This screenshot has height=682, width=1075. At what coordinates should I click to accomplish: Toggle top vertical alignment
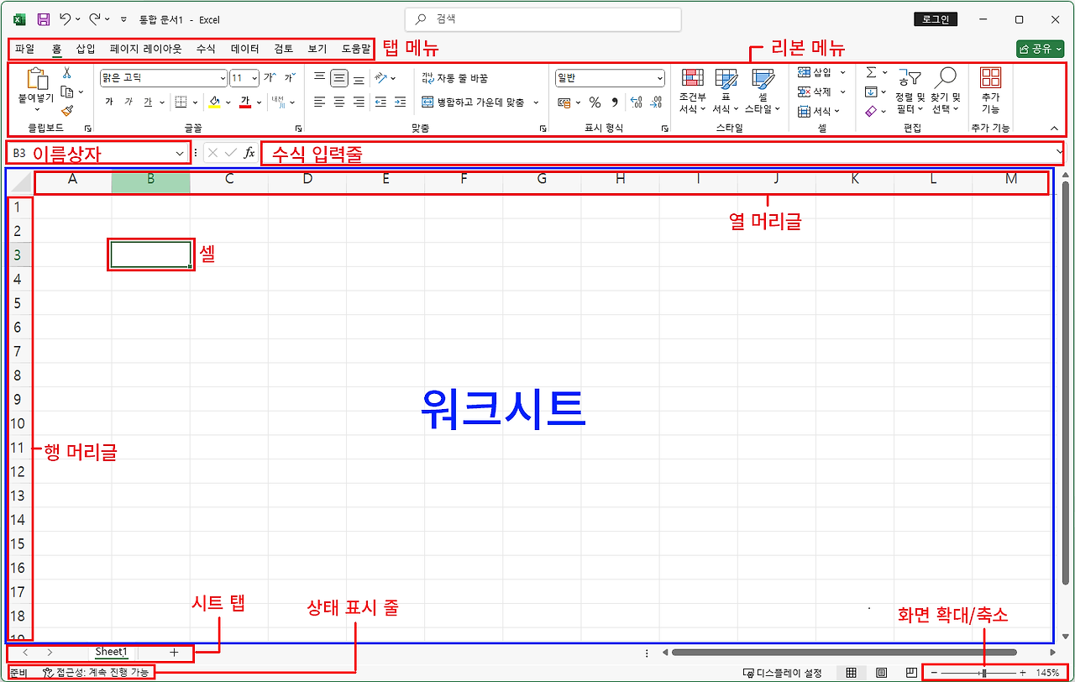(319, 78)
